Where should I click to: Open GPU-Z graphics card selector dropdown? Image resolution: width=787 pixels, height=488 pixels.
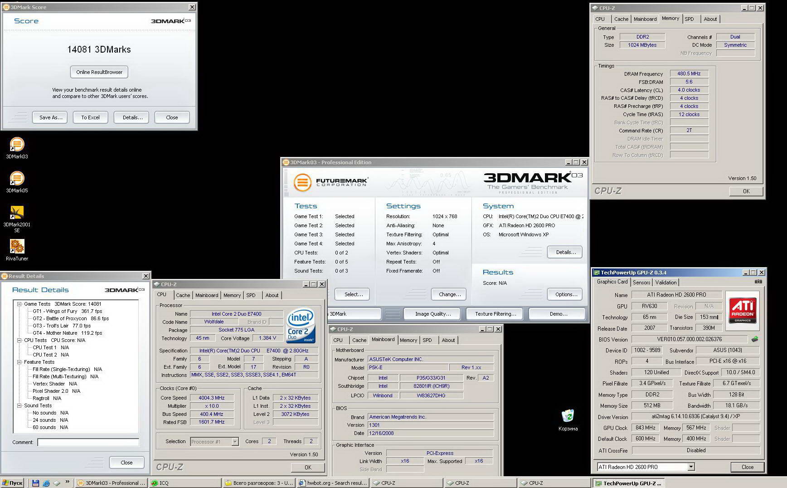[x=691, y=467]
